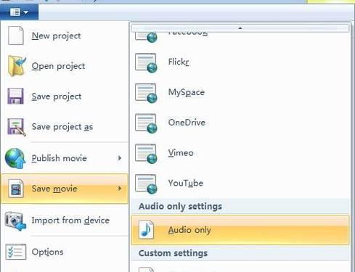This screenshot has width=355, height=272.
Task: Expand the Save movie submenu arrow
Action: [x=120, y=189]
